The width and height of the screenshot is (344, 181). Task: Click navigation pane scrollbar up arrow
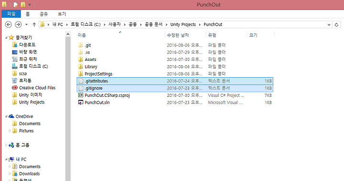coord(68,34)
